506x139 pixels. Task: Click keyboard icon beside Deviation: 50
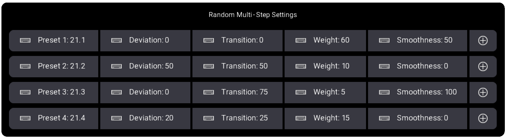point(117,66)
